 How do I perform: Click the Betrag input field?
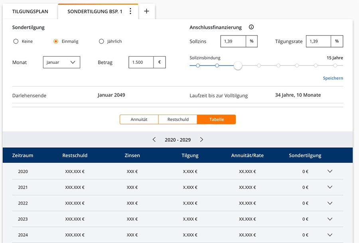pos(141,62)
